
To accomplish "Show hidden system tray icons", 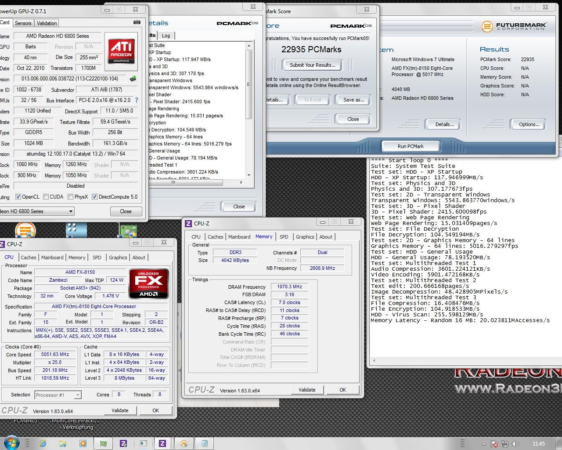I will 483,444.
